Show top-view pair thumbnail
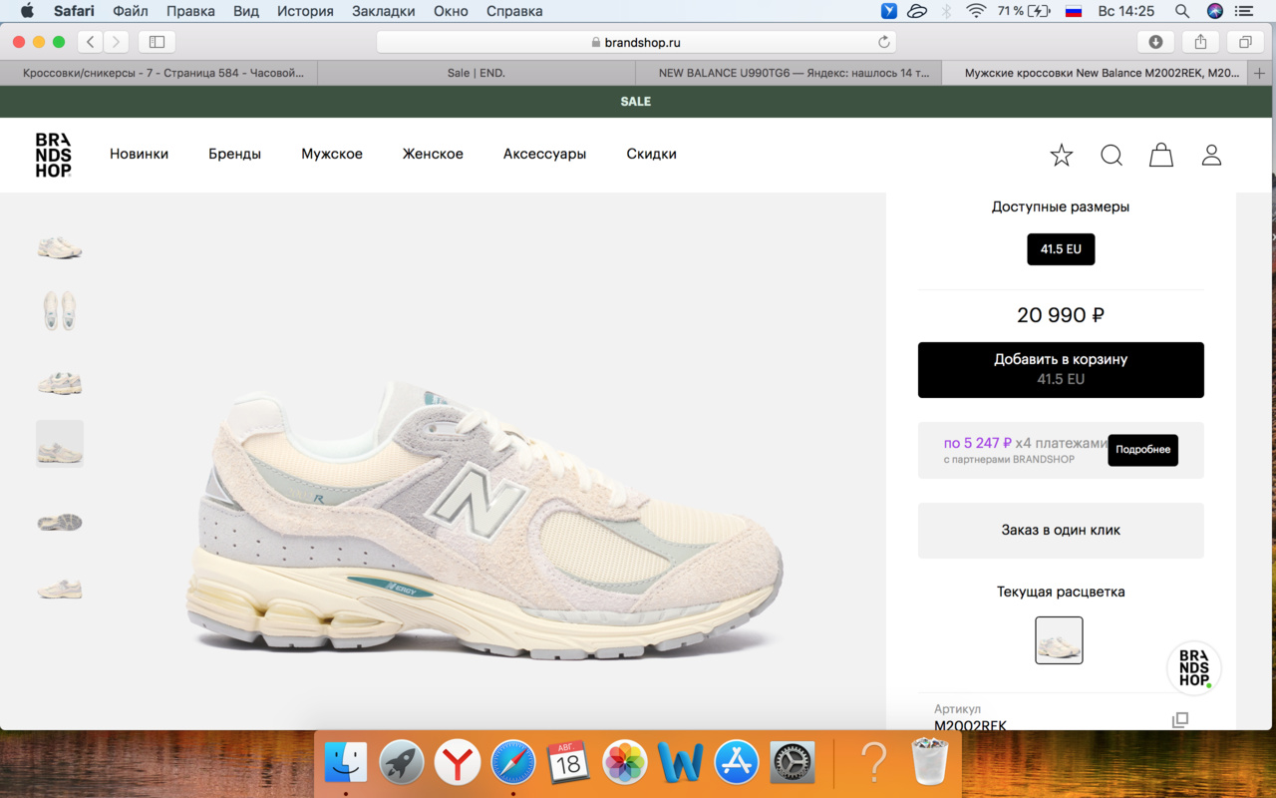 coord(60,311)
